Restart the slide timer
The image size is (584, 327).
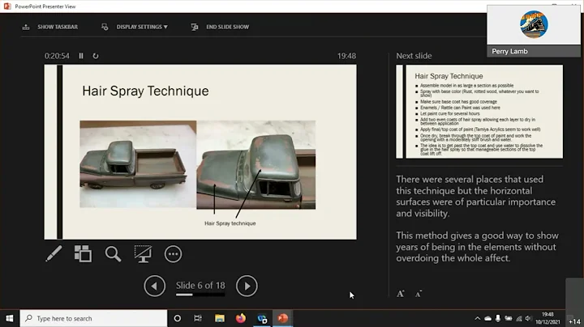96,56
